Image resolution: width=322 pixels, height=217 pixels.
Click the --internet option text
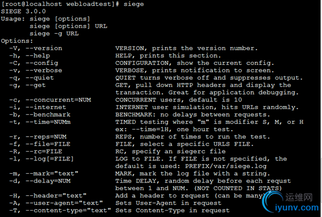(x=46, y=107)
